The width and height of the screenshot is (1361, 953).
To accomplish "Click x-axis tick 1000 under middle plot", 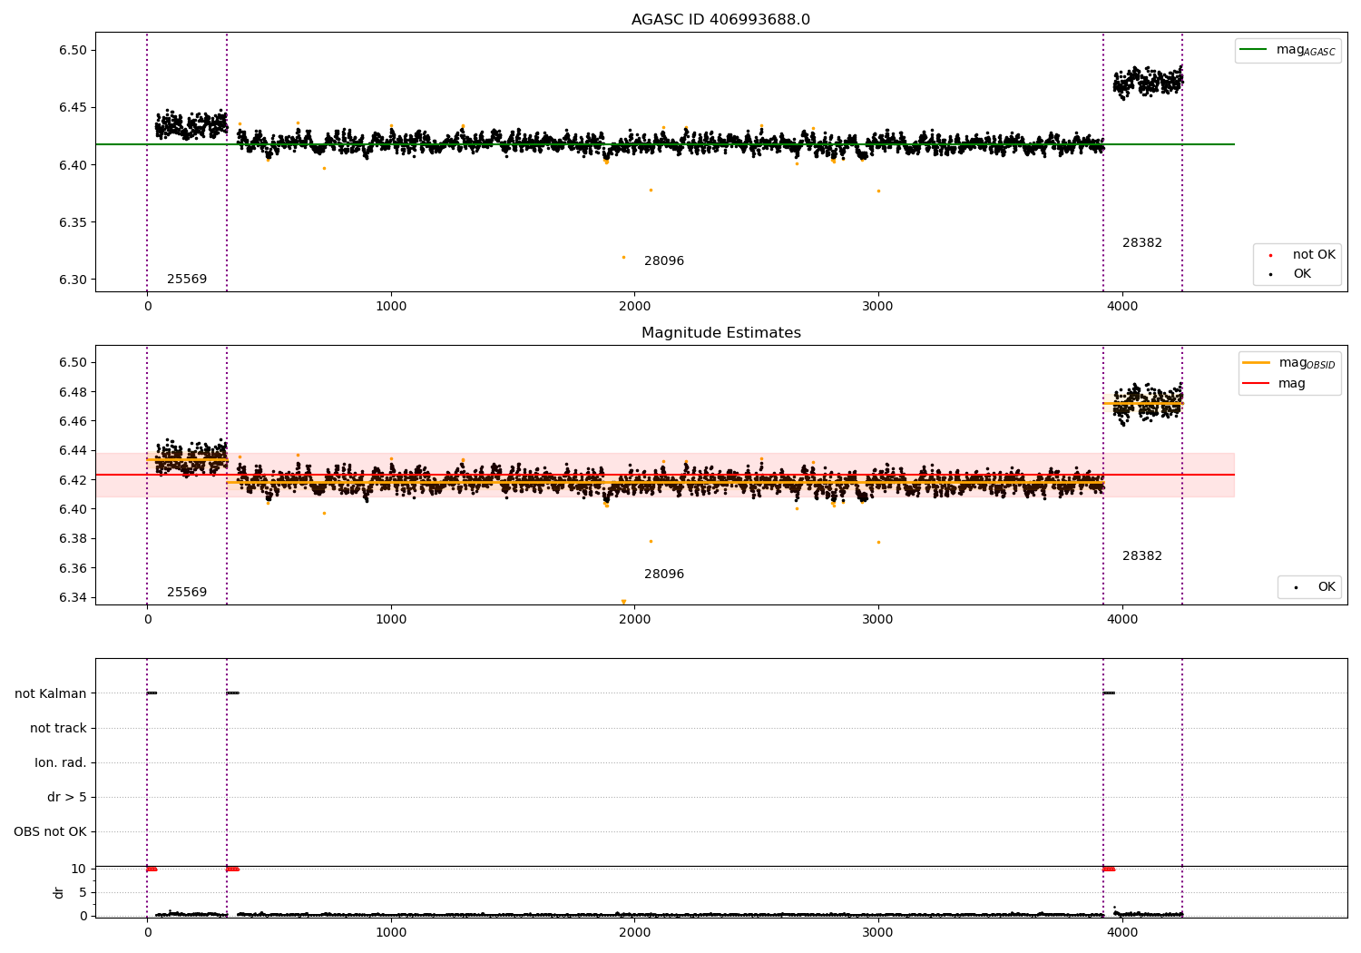I will point(391,620).
